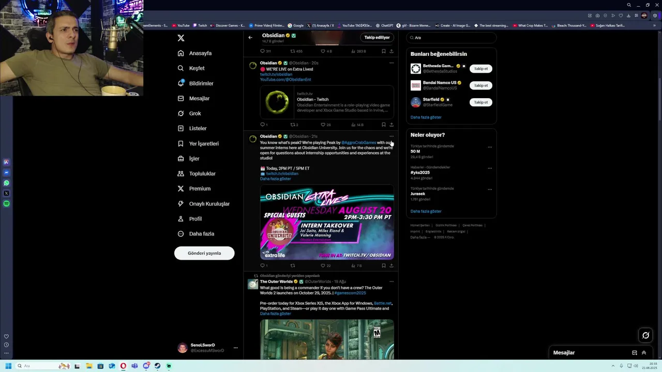
Task: Expand Peak post with Daha fazla göster
Action: [276, 179]
